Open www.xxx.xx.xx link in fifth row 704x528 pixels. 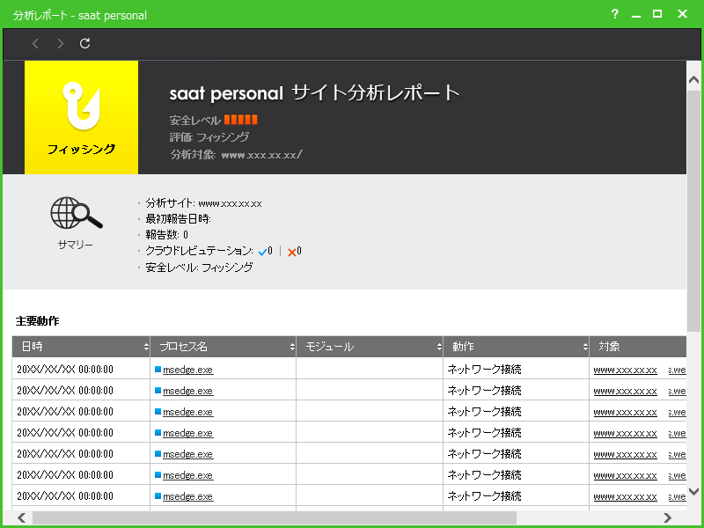pyautogui.click(x=625, y=455)
